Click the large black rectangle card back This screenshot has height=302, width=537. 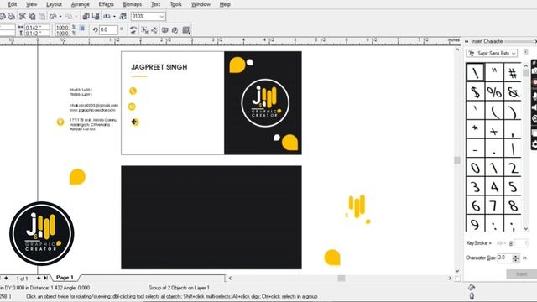pyautogui.click(x=211, y=217)
